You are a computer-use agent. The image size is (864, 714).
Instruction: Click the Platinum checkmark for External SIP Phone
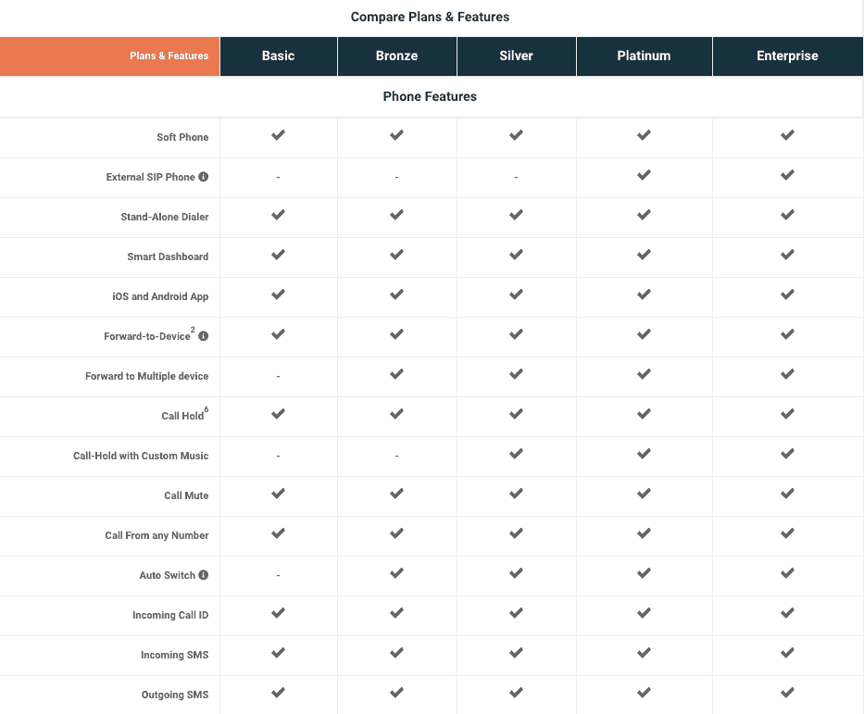(644, 174)
